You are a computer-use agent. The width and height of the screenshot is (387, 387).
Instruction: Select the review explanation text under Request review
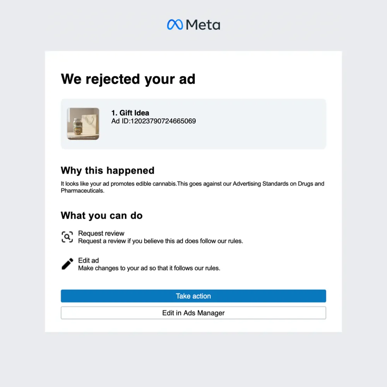point(160,241)
